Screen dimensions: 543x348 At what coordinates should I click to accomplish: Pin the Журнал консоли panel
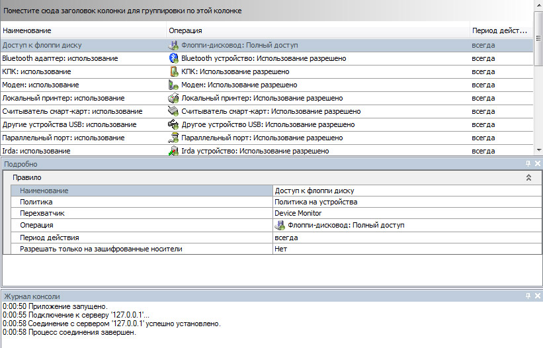click(x=528, y=296)
